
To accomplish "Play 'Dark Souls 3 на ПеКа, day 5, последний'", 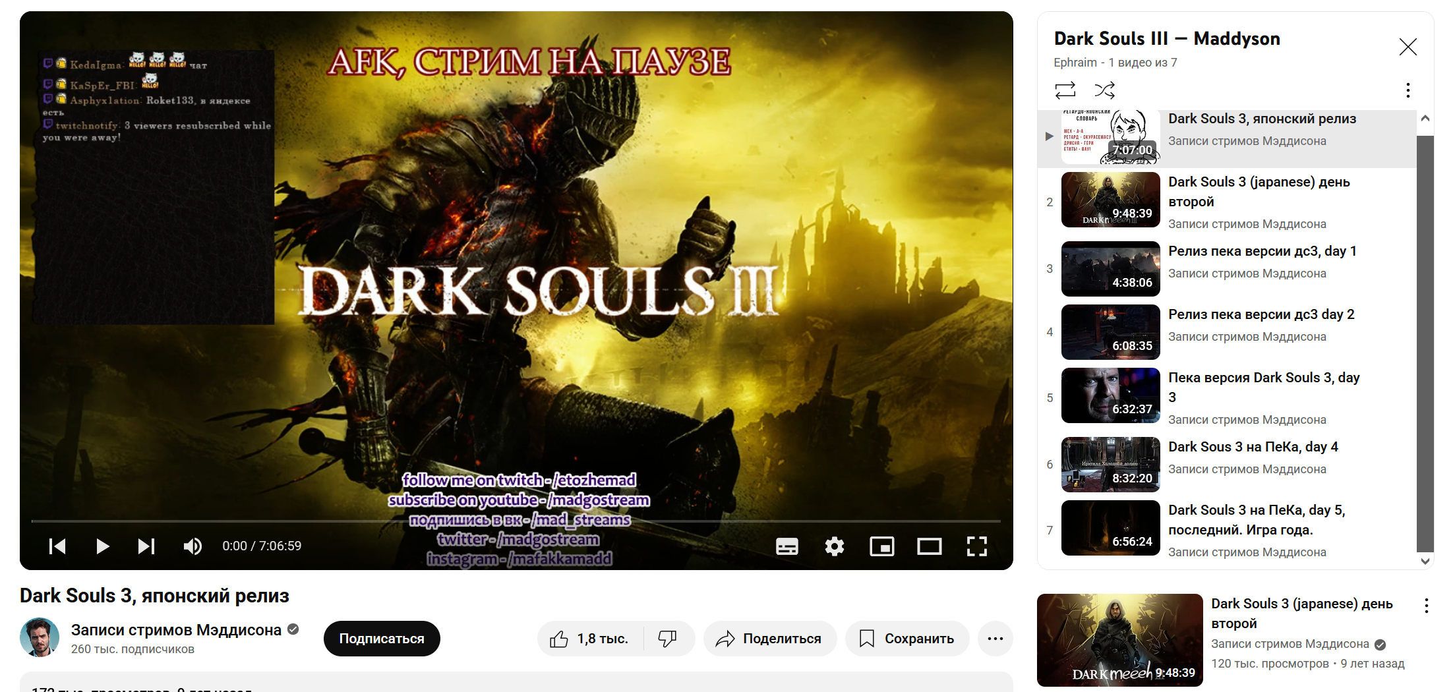I will click(1257, 520).
